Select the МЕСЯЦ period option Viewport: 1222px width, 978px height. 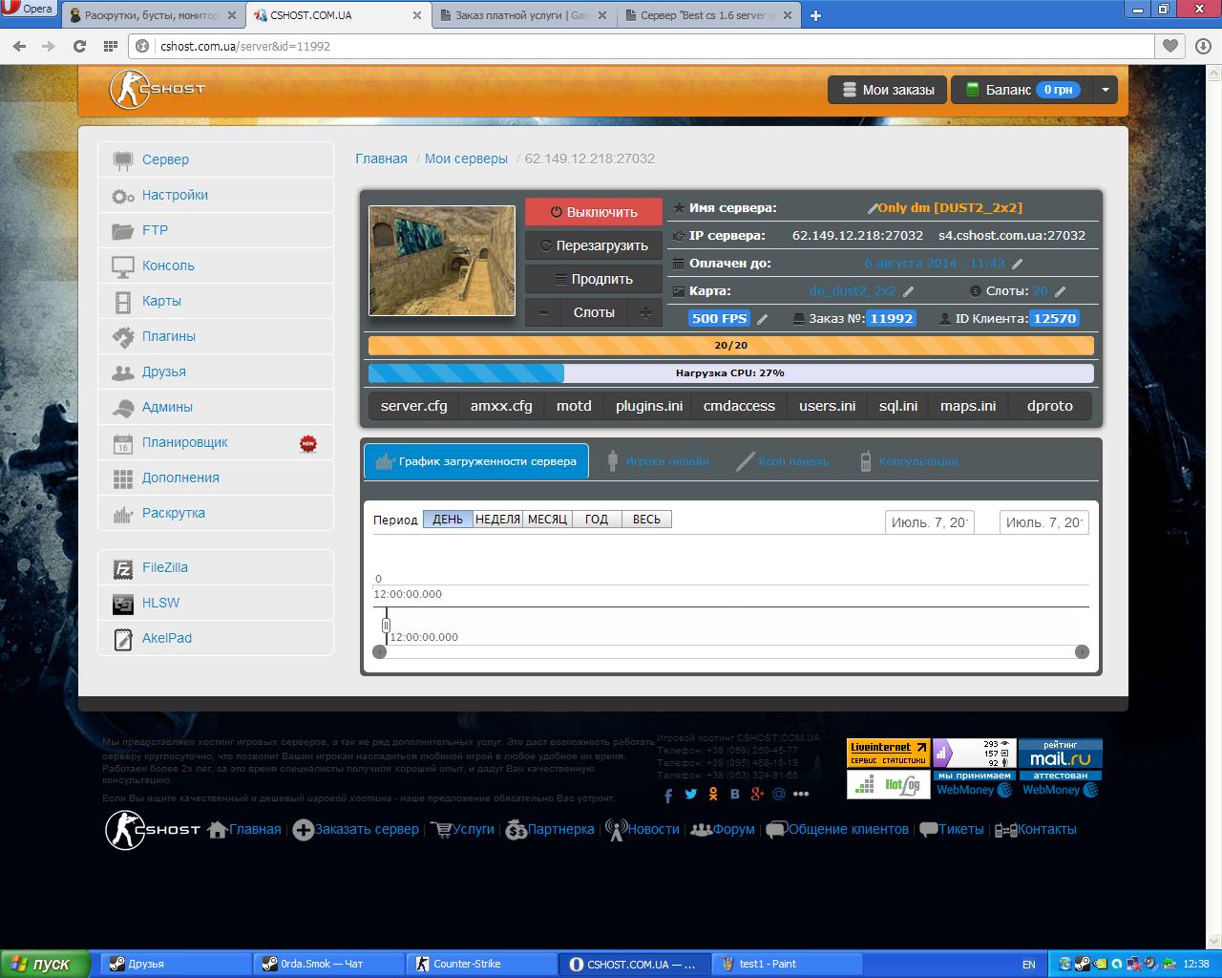(x=547, y=520)
